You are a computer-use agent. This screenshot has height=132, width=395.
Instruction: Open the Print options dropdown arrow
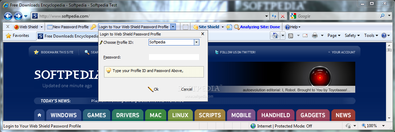[x=322, y=36]
